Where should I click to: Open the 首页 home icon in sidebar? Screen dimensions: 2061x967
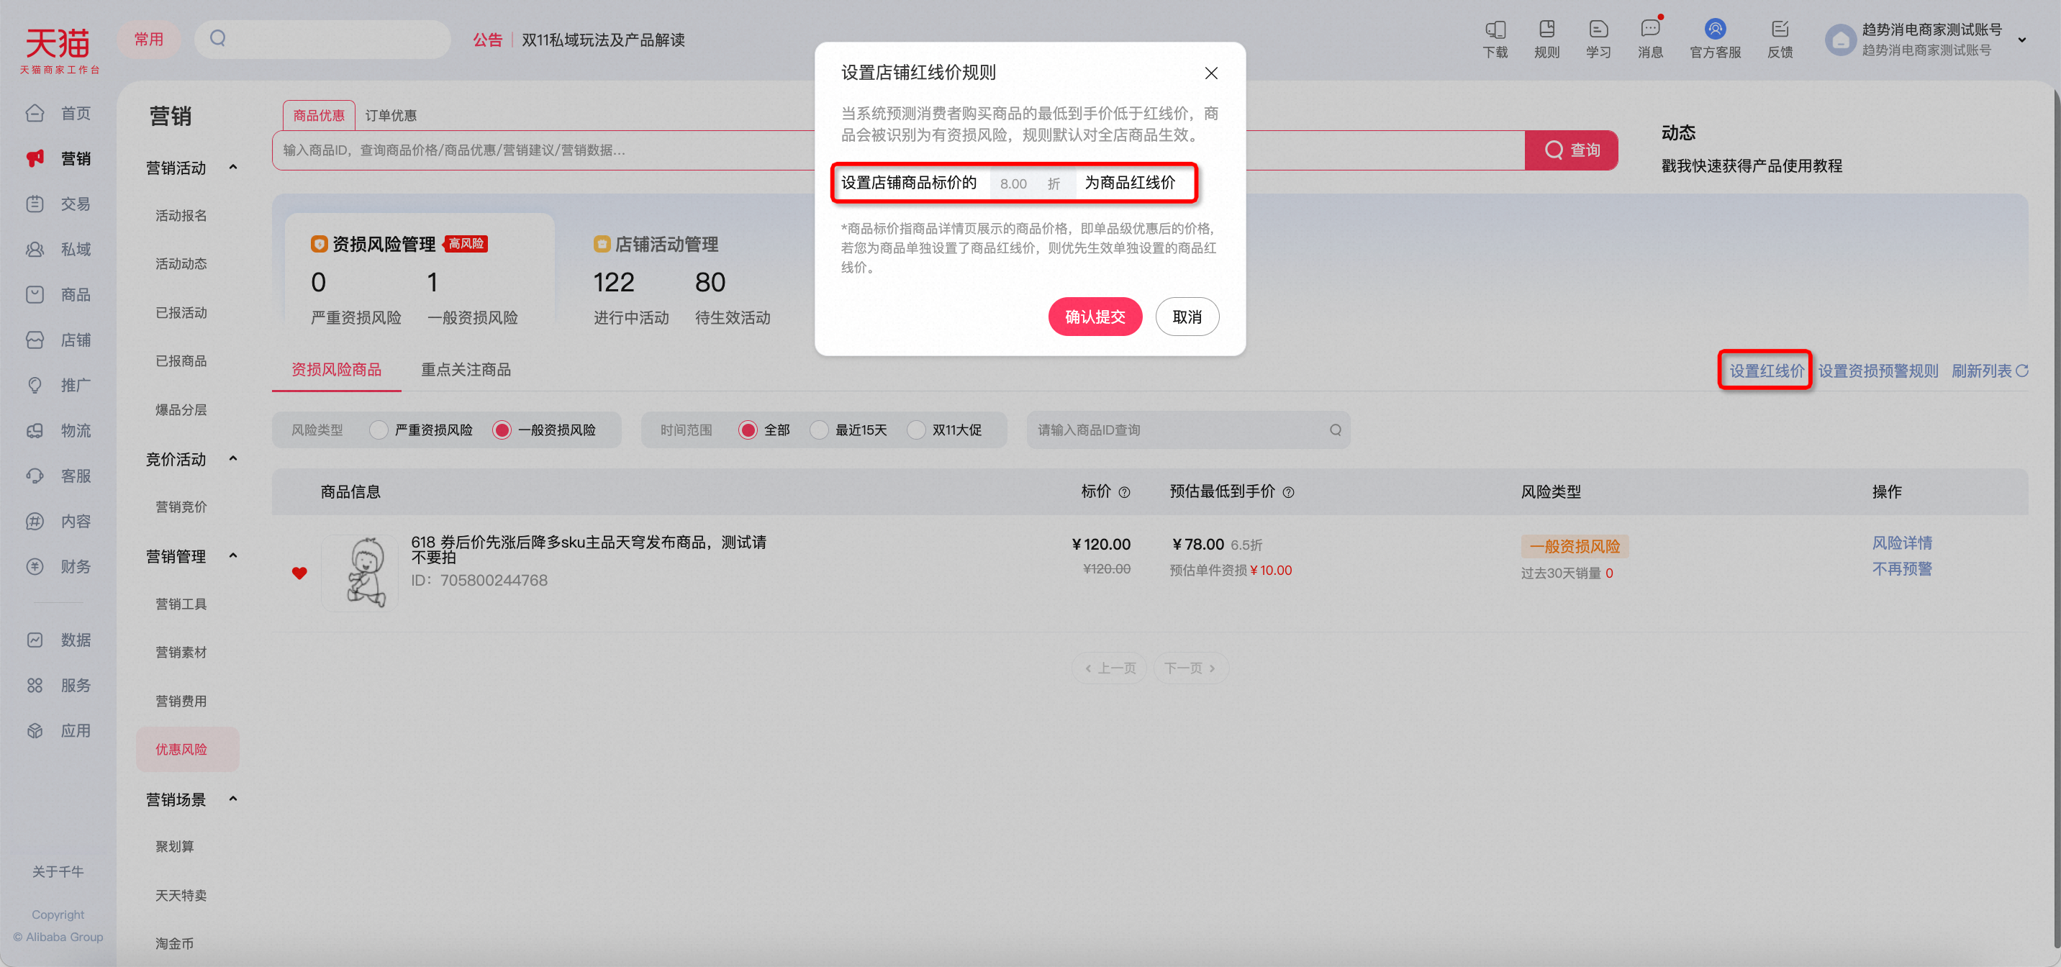tap(35, 113)
